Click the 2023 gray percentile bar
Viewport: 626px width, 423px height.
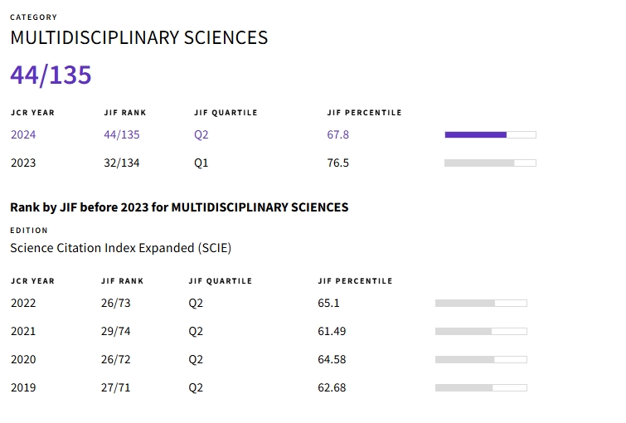click(x=490, y=163)
